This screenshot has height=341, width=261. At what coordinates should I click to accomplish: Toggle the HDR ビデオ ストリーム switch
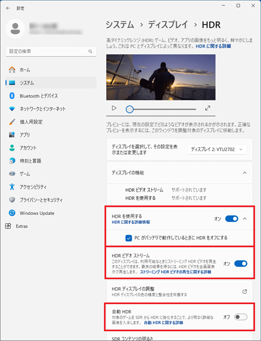240,263
